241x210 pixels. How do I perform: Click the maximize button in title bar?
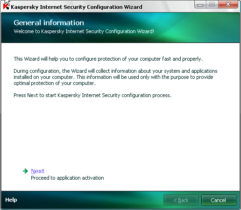coord(212,5)
